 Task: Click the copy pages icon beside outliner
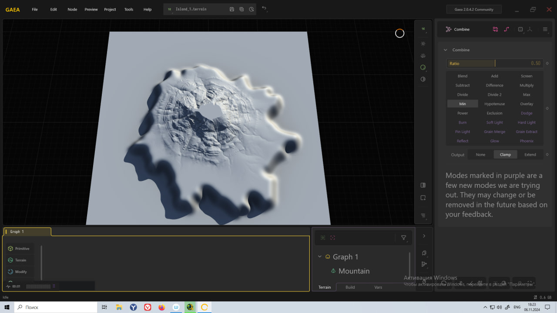click(424, 253)
